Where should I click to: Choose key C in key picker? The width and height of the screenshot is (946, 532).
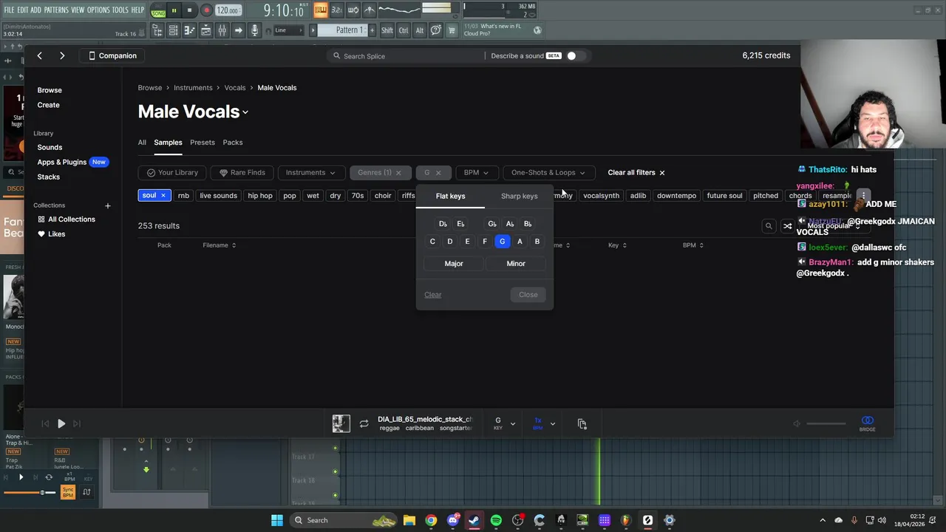(x=432, y=242)
